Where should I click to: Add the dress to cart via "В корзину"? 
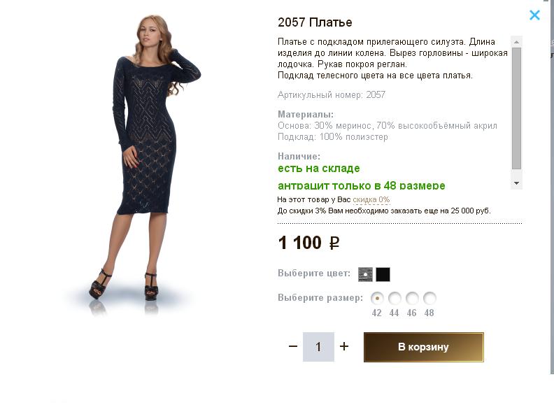[x=423, y=347]
